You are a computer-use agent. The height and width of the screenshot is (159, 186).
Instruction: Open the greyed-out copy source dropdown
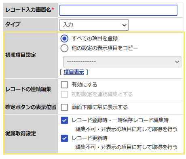[x=122, y=62]
